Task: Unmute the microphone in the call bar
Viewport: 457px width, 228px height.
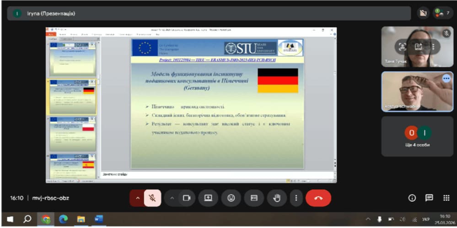Action: point(152,198)
